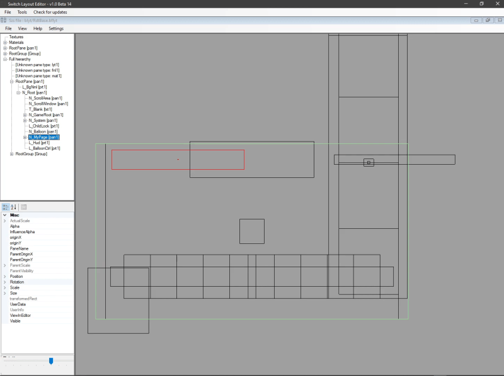504x376 pixels.
Task: Select [Unknown pane type: fnl1] item
Action: 37,70
